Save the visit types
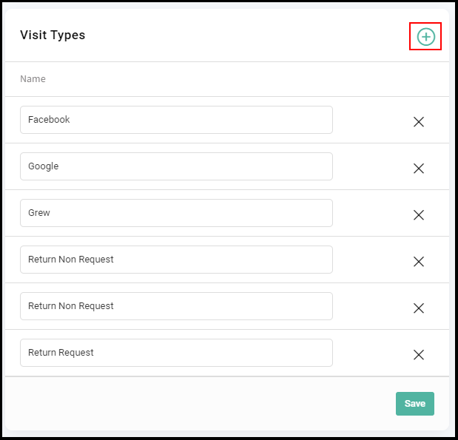Viewport: 458px width, 440px height. click(415, 404)
